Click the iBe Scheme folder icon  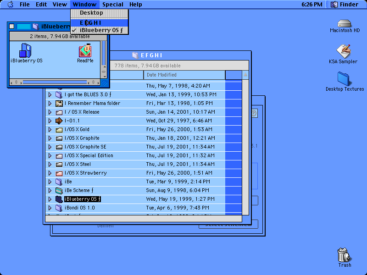click(x=59, y=190)
